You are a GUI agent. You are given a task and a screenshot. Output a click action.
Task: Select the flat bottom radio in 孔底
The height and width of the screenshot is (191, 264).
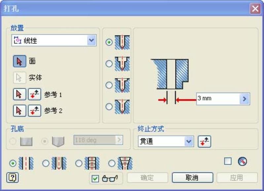13,141
